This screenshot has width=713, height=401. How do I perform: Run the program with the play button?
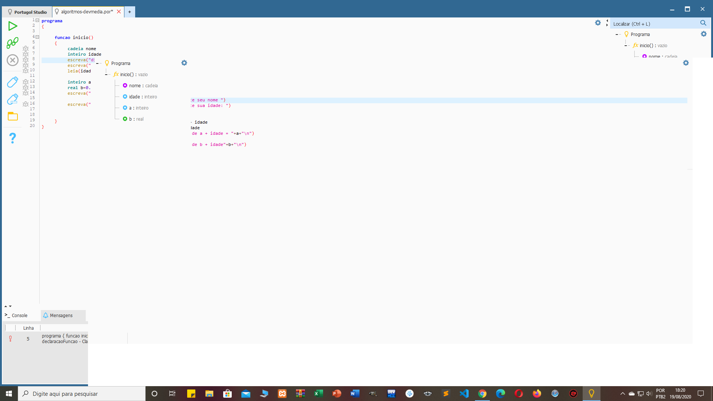tap(13, 26)
